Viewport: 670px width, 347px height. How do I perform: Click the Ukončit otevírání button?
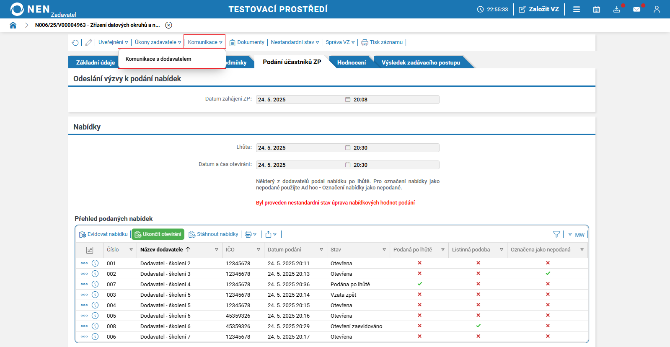coord(158,234)
